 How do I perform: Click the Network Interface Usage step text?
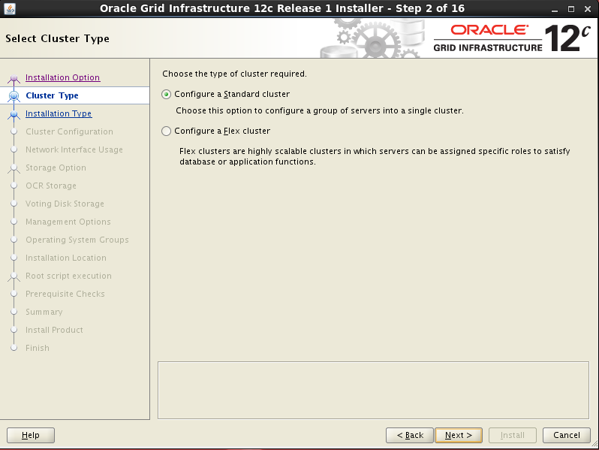(74, 149)
